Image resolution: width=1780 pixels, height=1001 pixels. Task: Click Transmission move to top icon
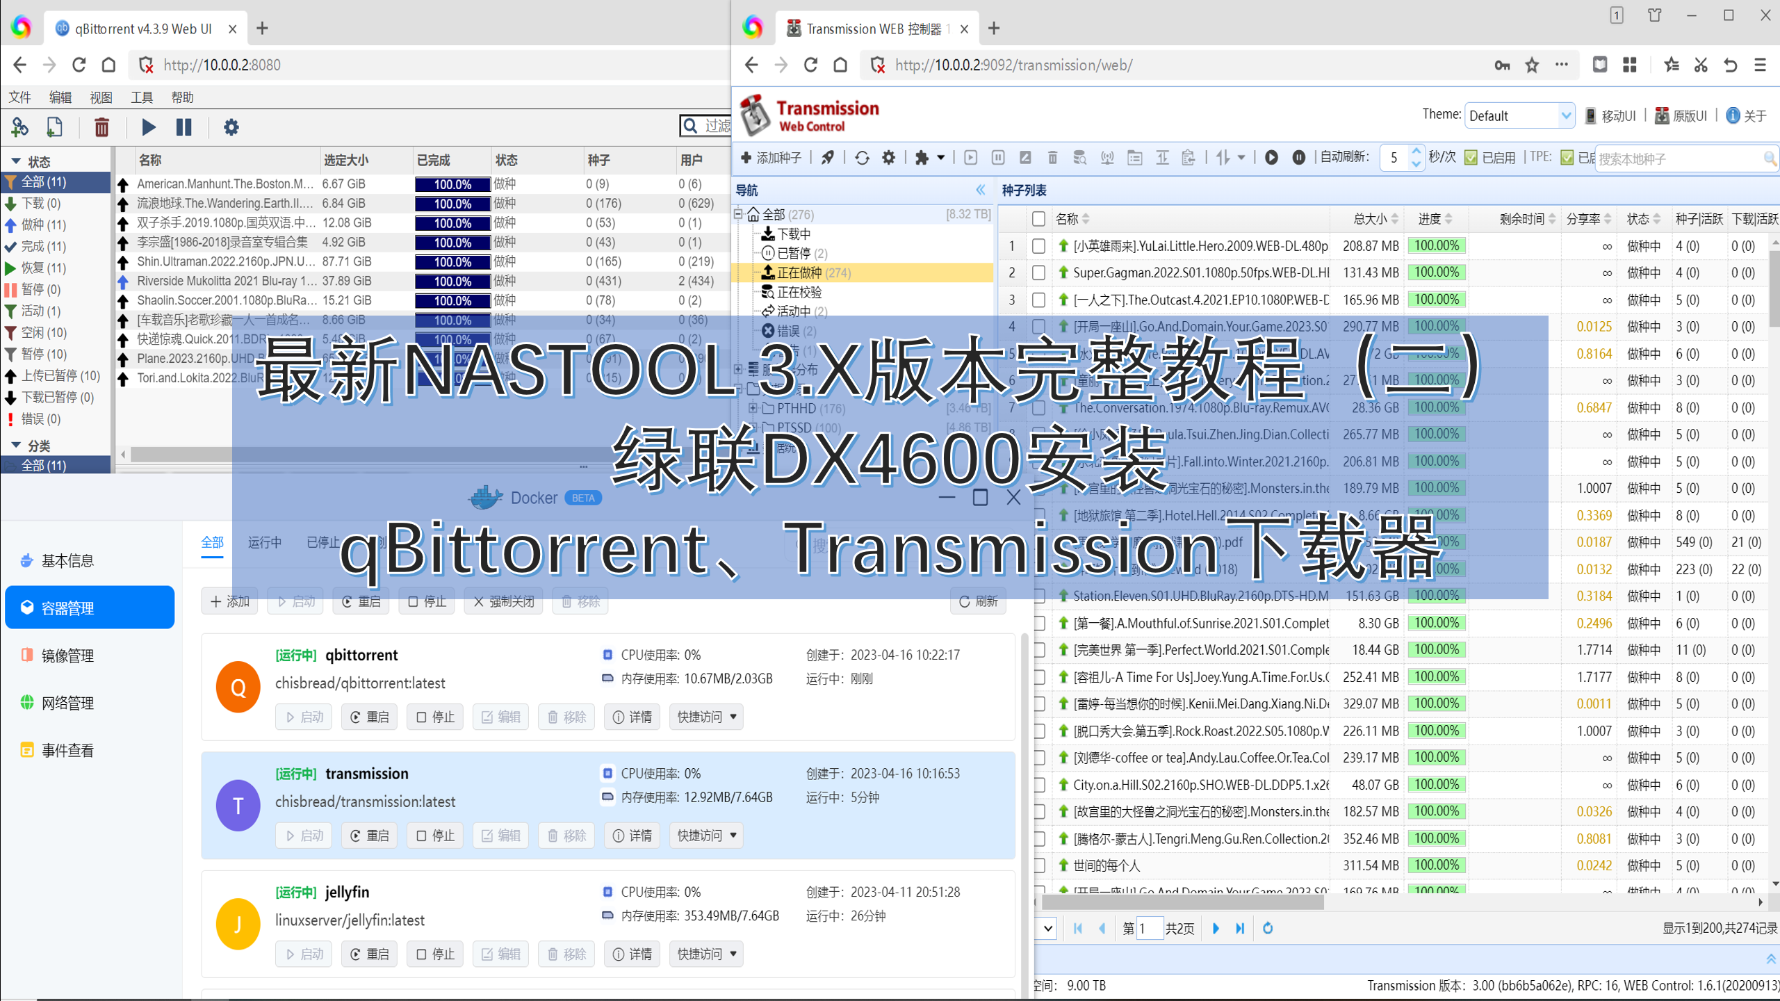click(x=1162, y=158)
